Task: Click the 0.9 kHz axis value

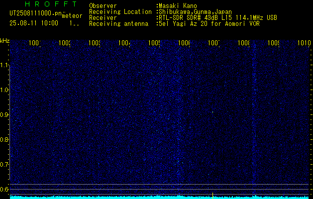Action: point(4,115)
